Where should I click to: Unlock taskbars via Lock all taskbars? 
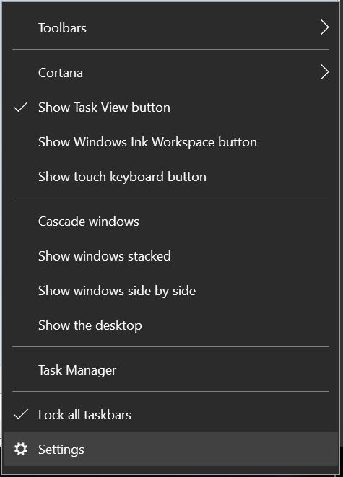point(170,414)
